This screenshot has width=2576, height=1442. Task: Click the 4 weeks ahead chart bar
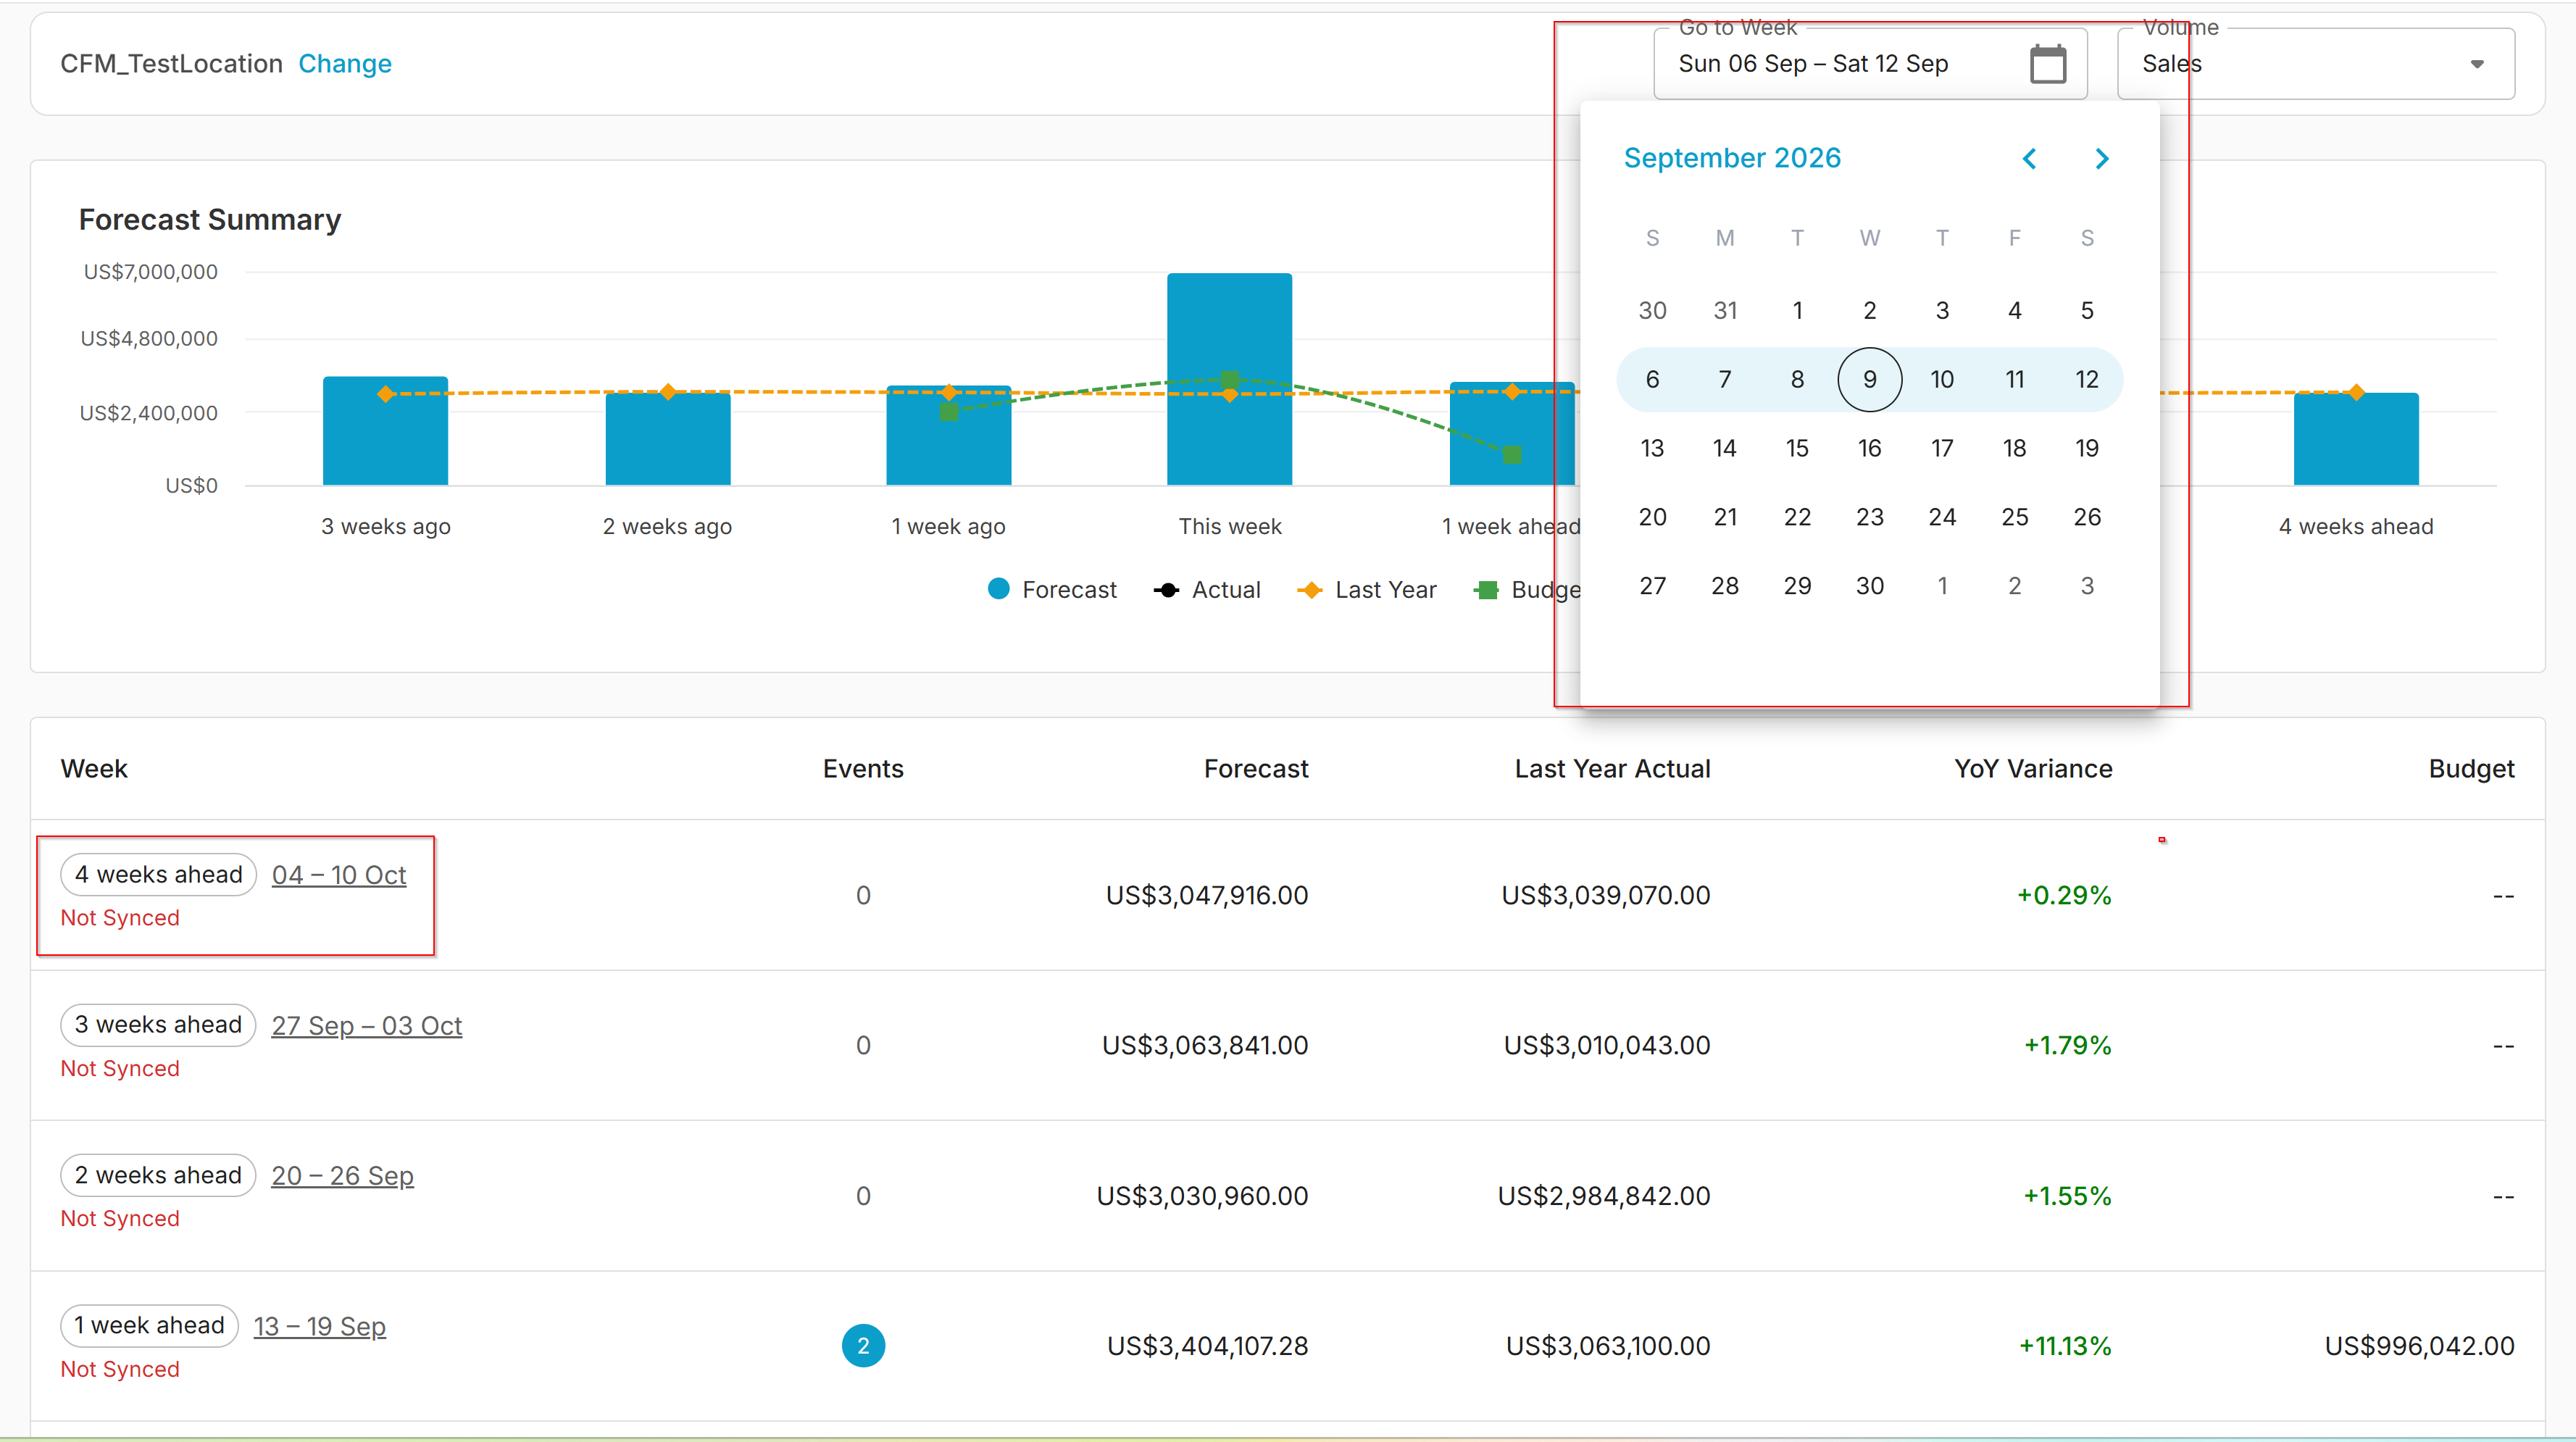tap(2356, 439)
